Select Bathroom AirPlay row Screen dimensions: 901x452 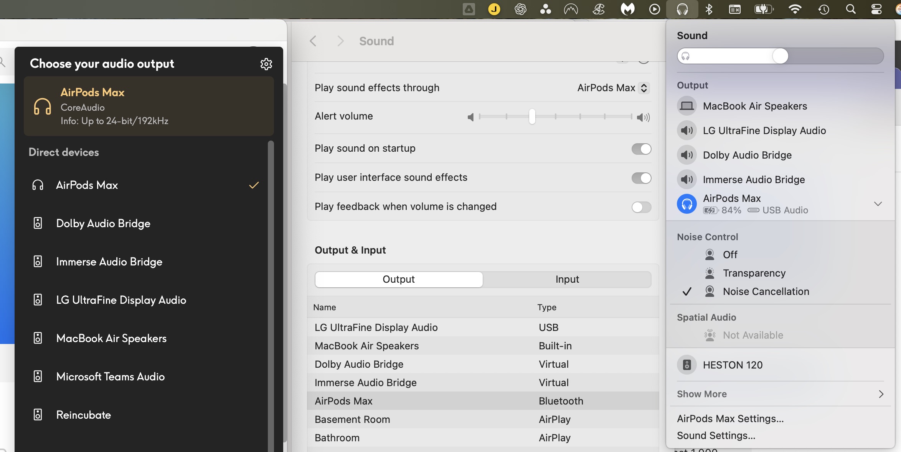483,438
